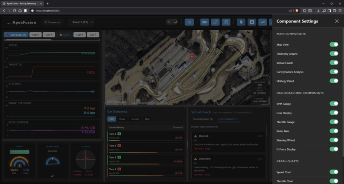This screenshot has height=184, width=344.
Task: Click the Connected status indicator
Action: click(52, 22)
